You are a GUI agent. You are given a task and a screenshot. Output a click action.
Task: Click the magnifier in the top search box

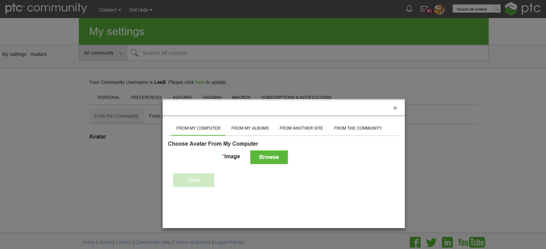tap(496, 9)
